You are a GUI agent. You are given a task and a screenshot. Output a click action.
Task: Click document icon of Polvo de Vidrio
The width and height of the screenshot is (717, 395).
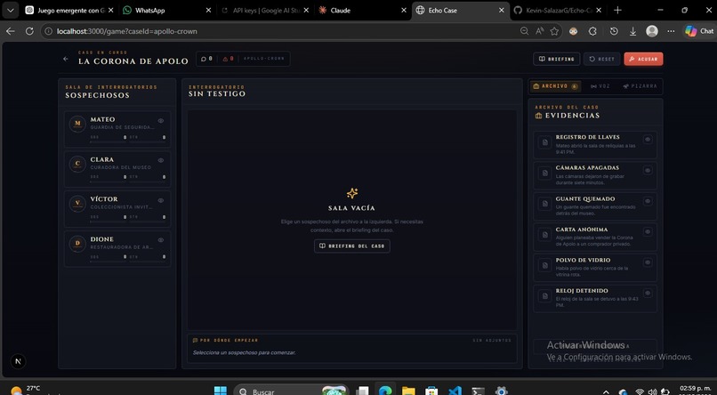[x=544, y=265]
